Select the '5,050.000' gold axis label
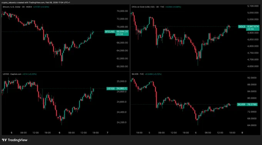262x145 pixels. click(253, 13)
